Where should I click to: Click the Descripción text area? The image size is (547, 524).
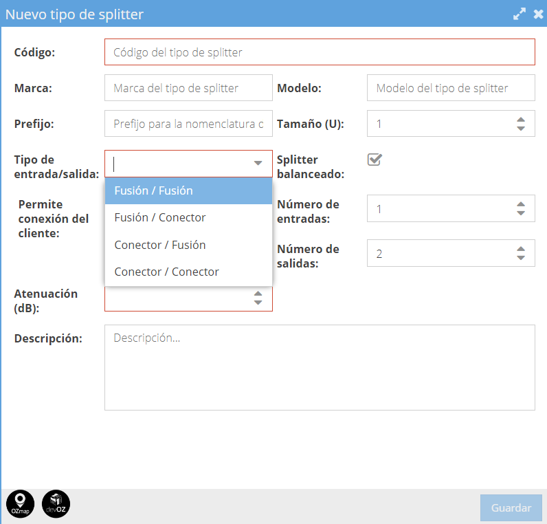[x=320, y=368]
